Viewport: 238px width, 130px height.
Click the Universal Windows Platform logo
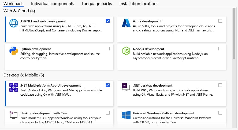(126, 115)
